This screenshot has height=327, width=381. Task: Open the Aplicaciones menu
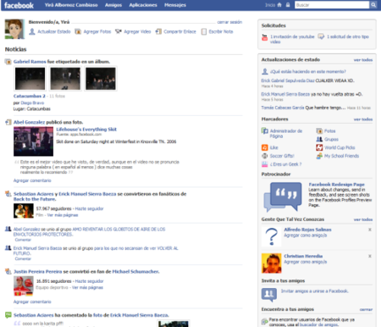[143, 5]
